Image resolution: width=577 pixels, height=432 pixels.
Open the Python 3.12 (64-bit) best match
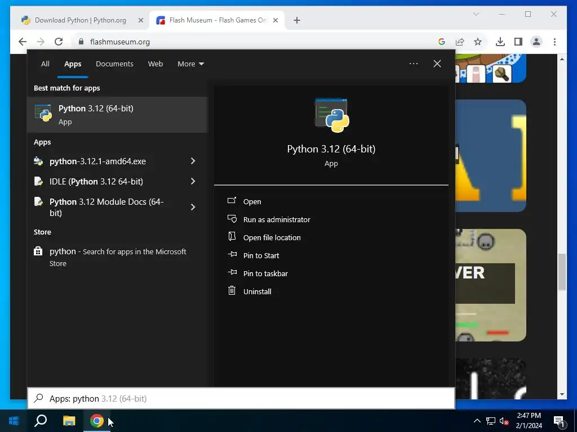coord(117,115)
